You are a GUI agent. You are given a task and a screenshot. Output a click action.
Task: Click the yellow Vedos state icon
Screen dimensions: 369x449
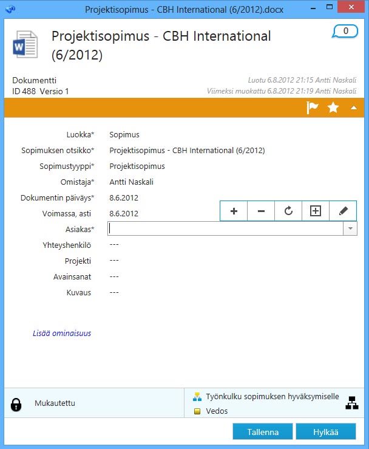click(x=197, y=411)
